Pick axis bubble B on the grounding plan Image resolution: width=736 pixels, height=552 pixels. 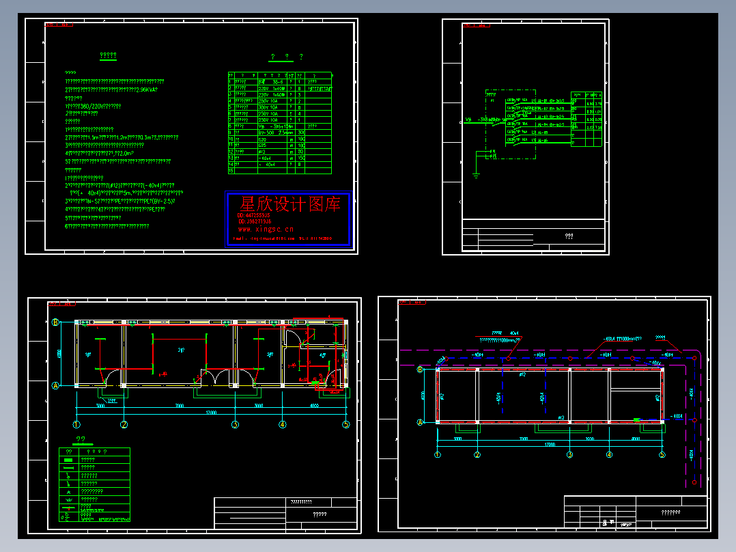tap(420, 370)
